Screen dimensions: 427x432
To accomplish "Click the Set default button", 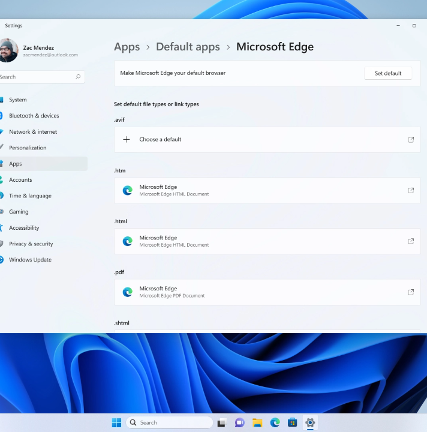I will [x=388, y=73].
